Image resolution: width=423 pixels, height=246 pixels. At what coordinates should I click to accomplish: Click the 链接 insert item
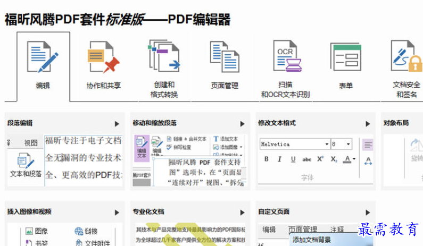click(x=86, y=231)
